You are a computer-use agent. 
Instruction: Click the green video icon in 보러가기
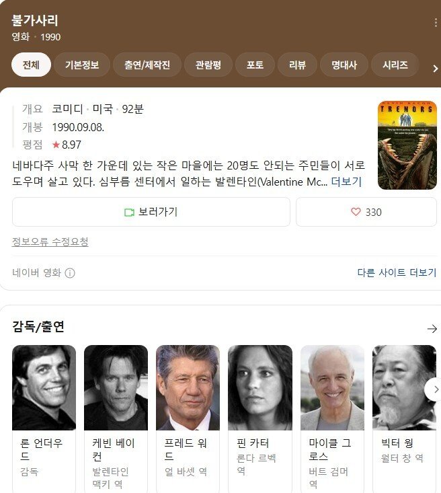[x=129, y=213]
